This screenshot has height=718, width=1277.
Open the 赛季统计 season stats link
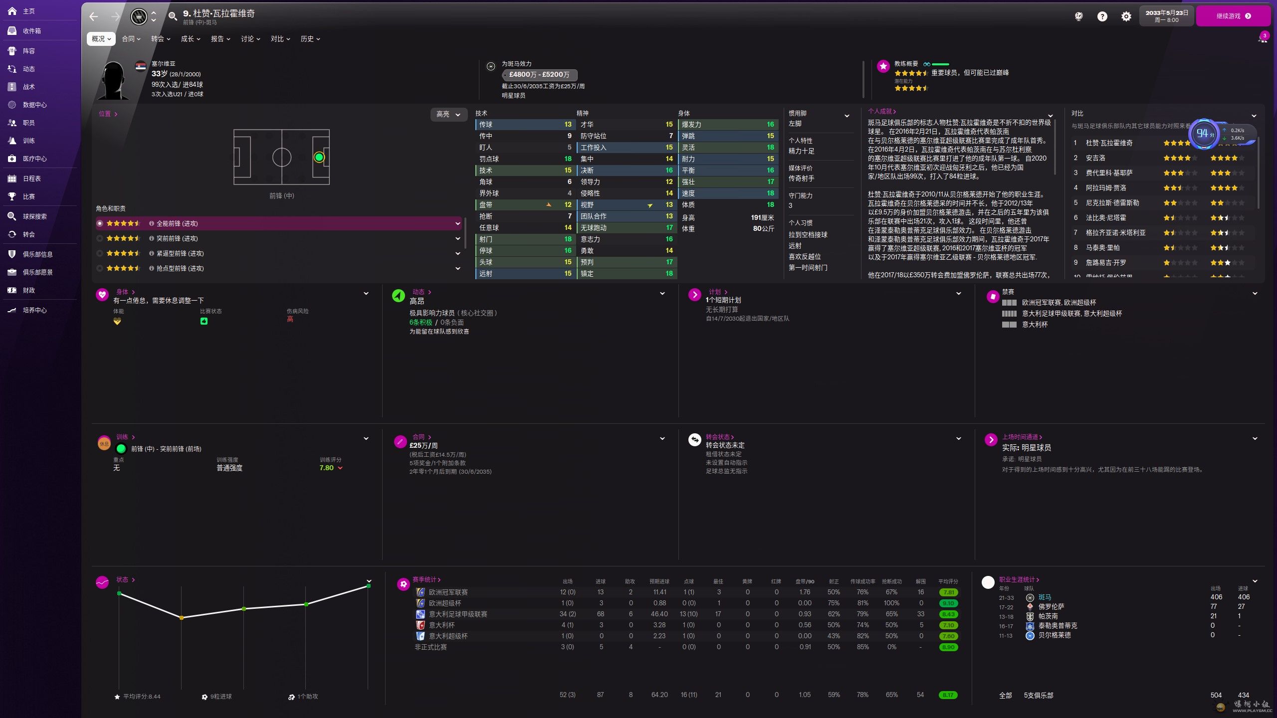426,579
